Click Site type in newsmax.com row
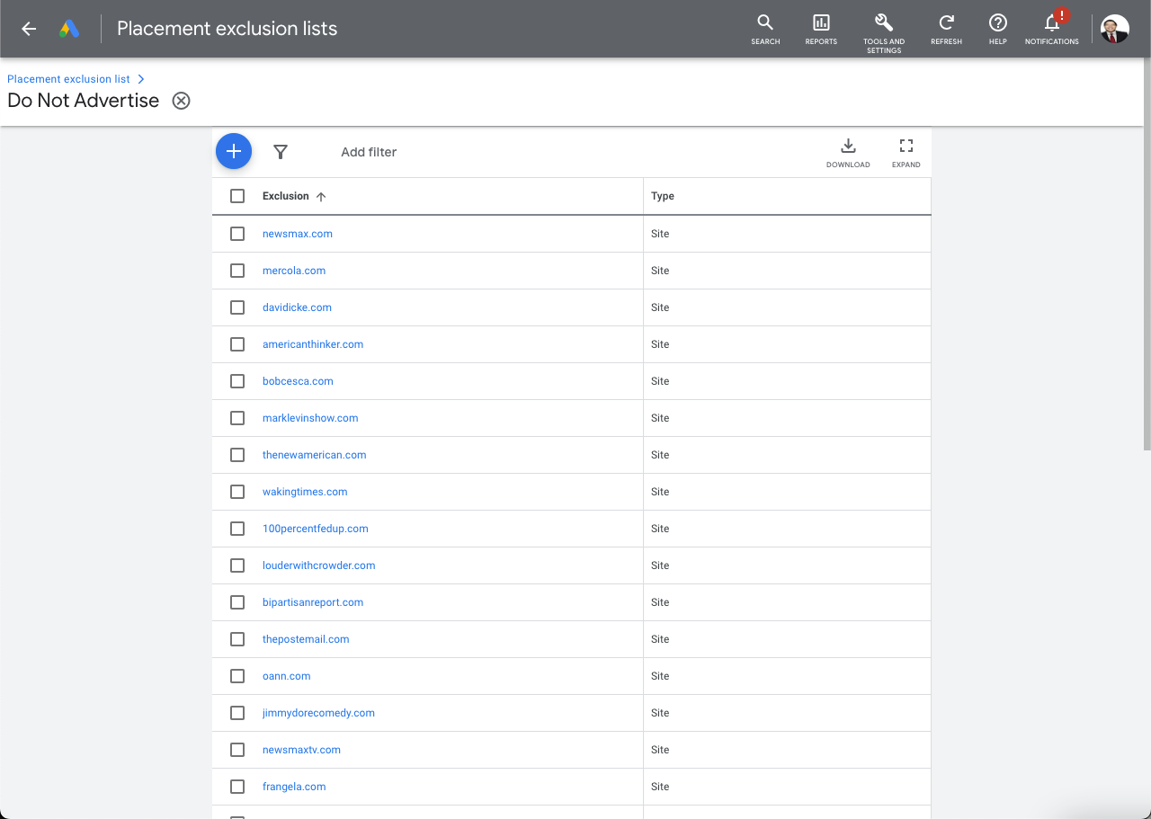1151x819 pixels. (660, 234)
